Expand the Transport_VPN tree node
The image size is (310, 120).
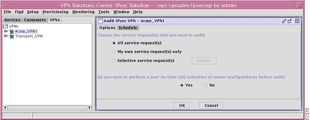coord(6,36)
